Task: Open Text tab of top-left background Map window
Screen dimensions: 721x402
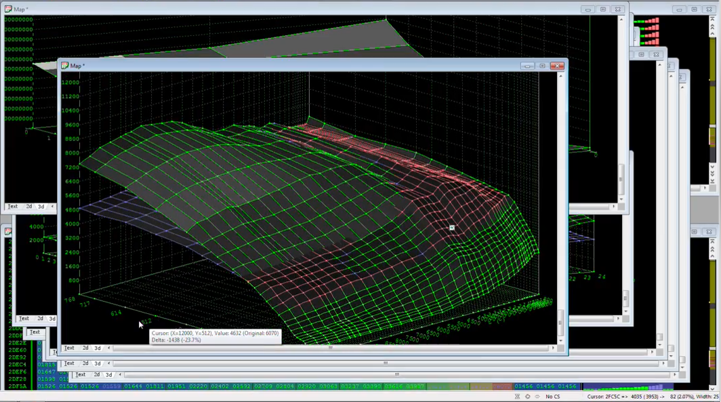Action: tap(13, 207)
